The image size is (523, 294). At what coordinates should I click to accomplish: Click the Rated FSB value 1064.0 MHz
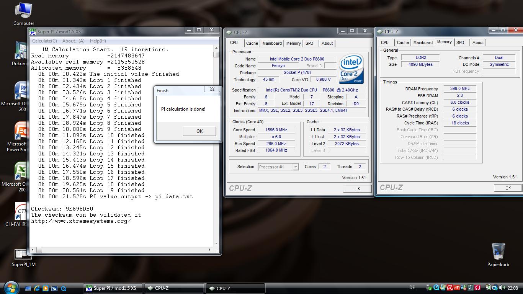click(x=276, y=150)
